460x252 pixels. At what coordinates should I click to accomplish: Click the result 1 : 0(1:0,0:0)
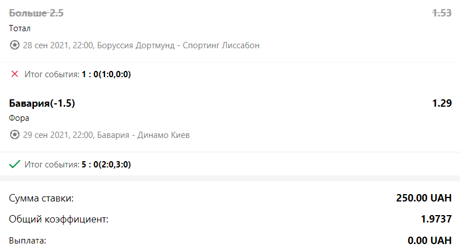[106, 74]
